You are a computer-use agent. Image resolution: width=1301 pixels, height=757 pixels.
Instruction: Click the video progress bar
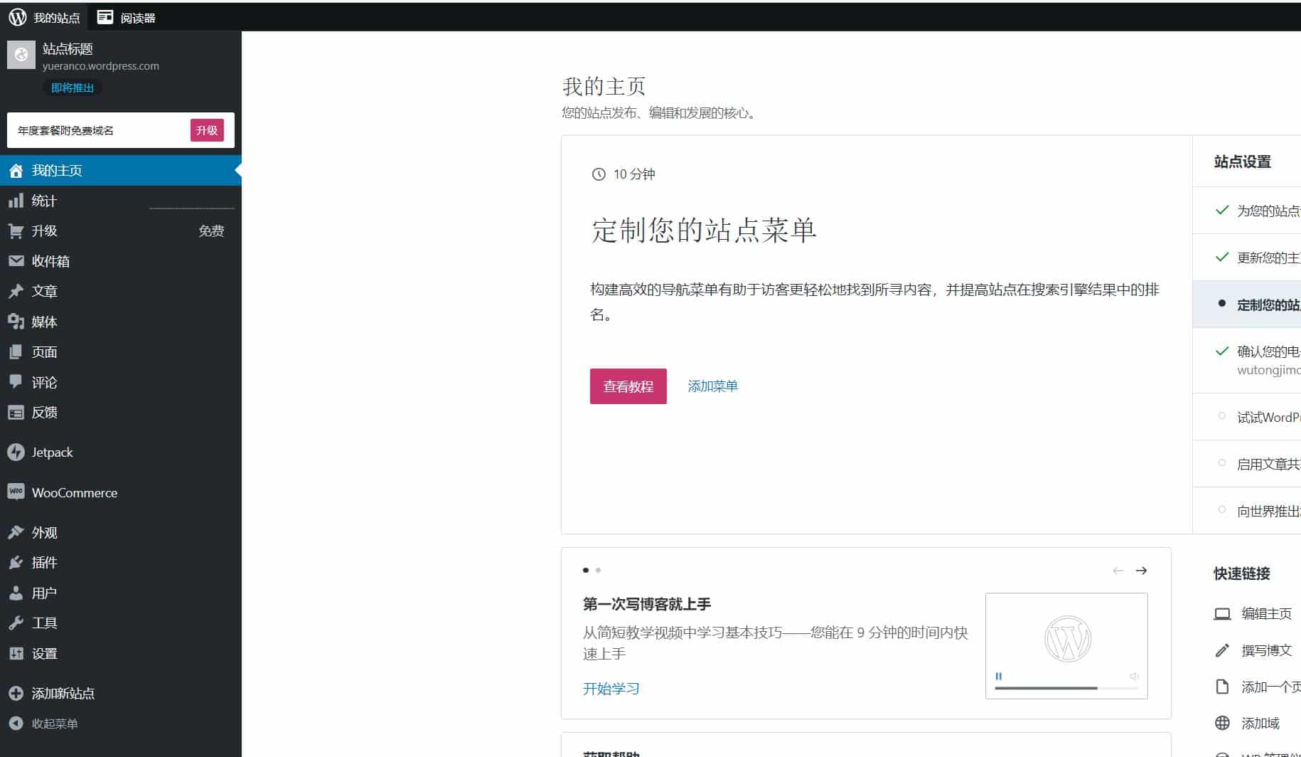click(x=1066, y=688)
